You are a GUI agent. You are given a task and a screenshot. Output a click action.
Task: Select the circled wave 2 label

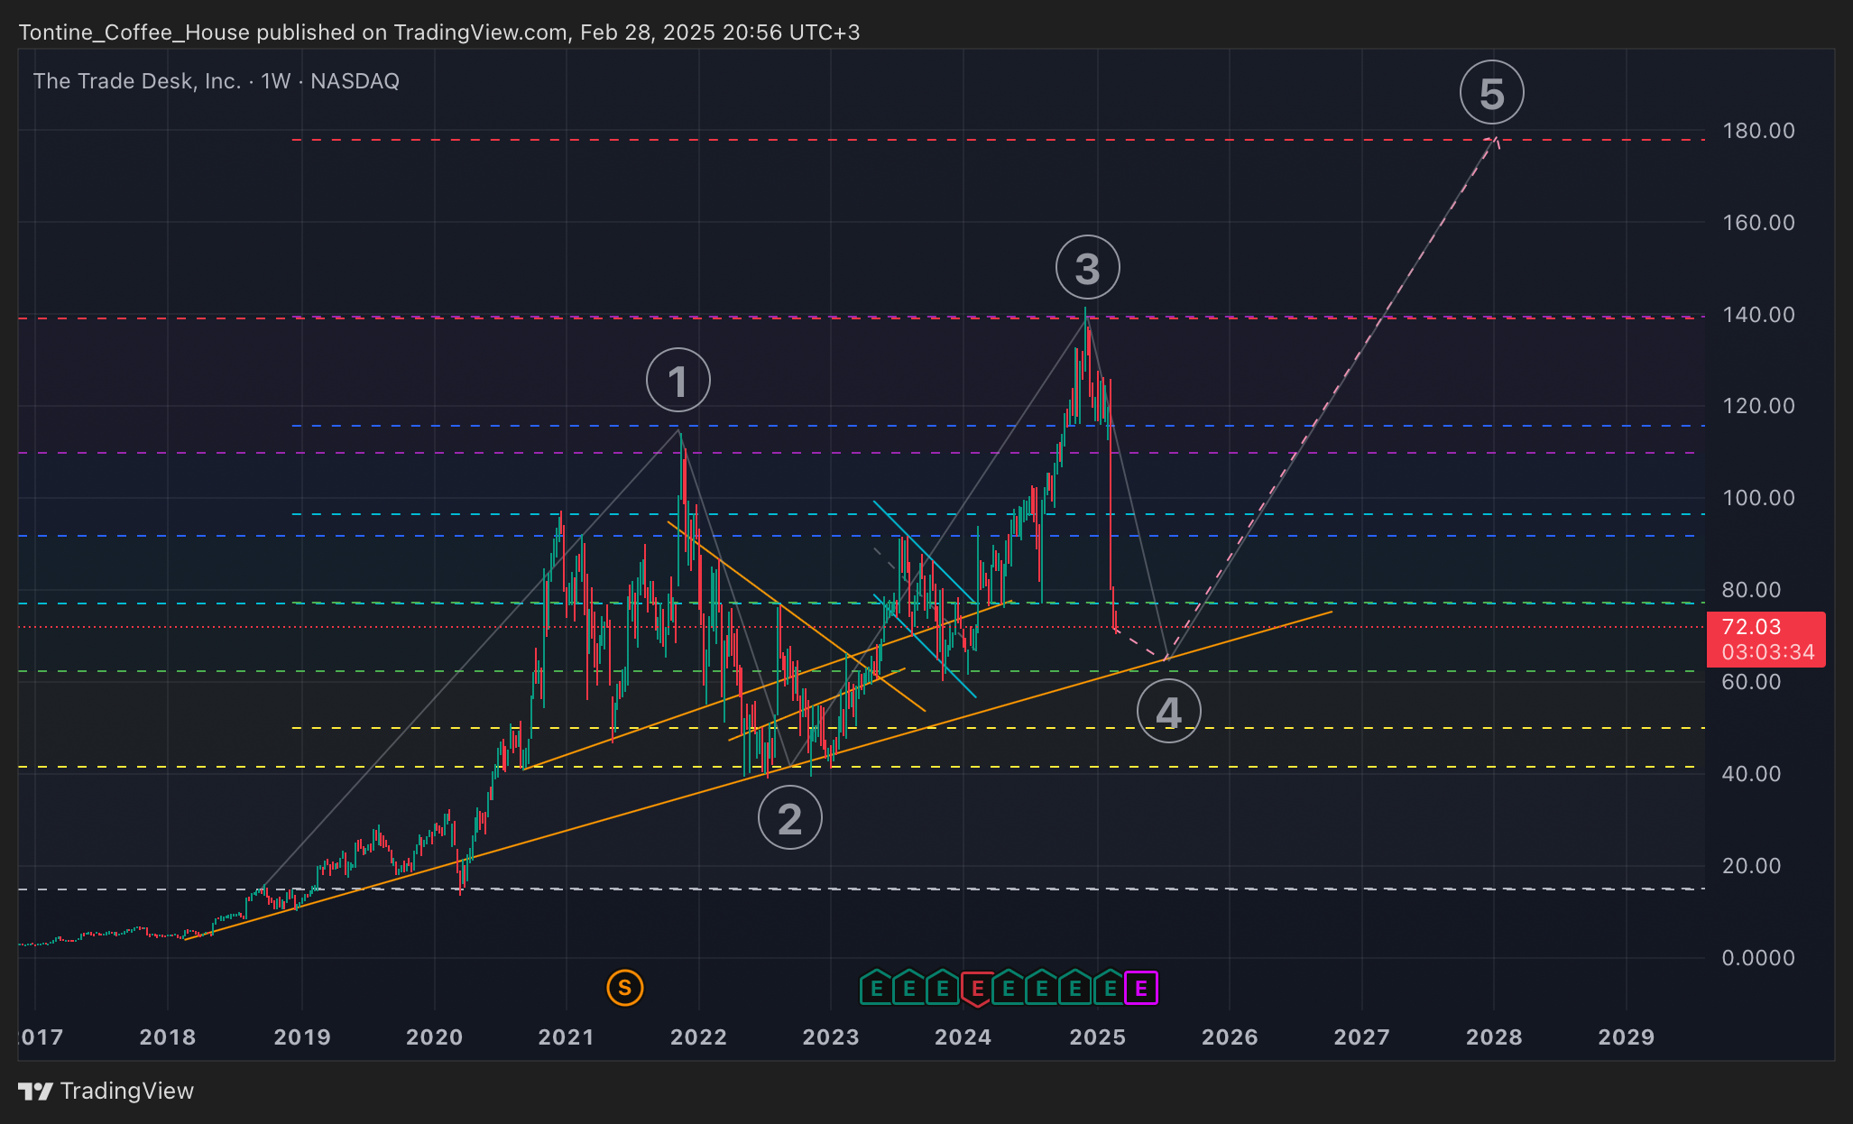(790, 817)
